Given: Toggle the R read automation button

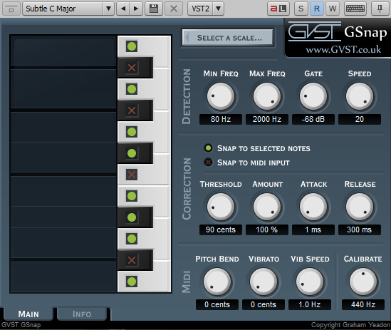Looking at the screenshot, I should click(x=317, y=9).
